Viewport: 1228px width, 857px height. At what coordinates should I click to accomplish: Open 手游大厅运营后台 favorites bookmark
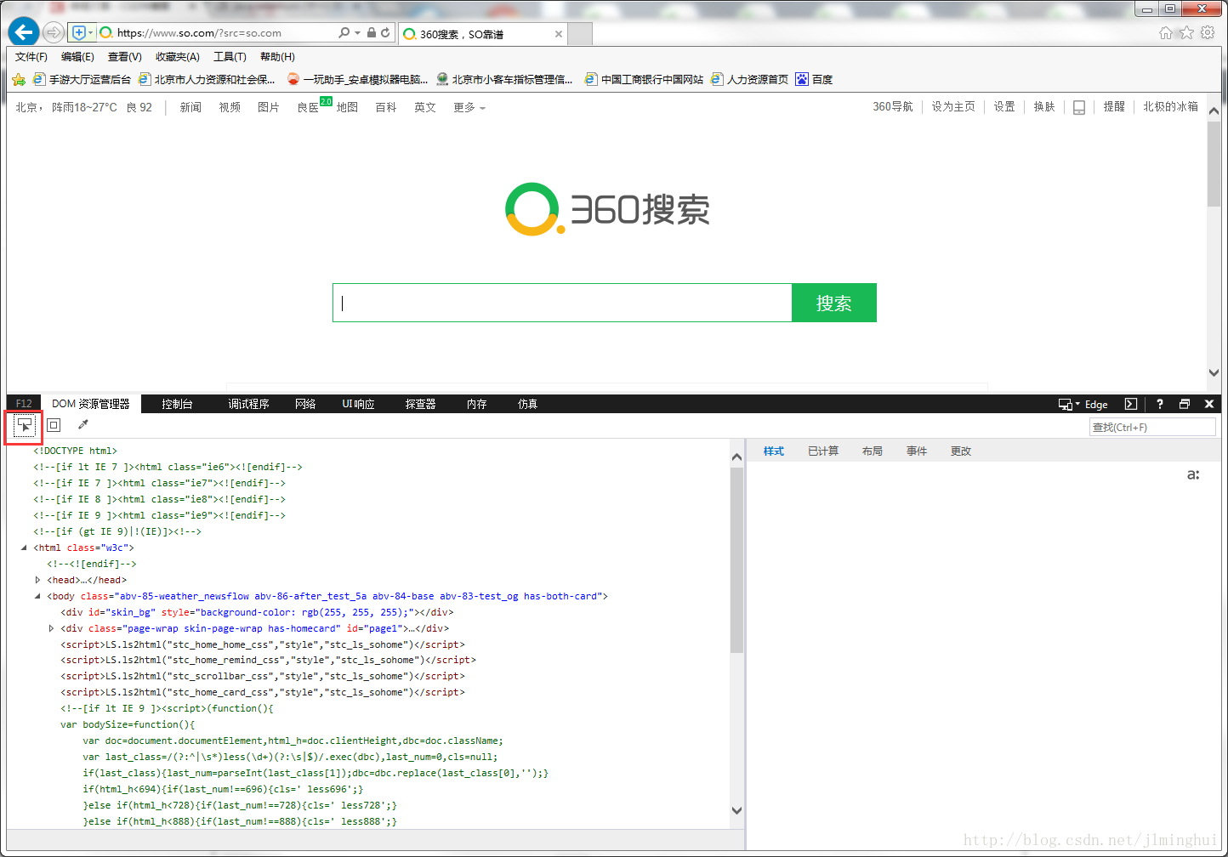(x=82, y=80)
